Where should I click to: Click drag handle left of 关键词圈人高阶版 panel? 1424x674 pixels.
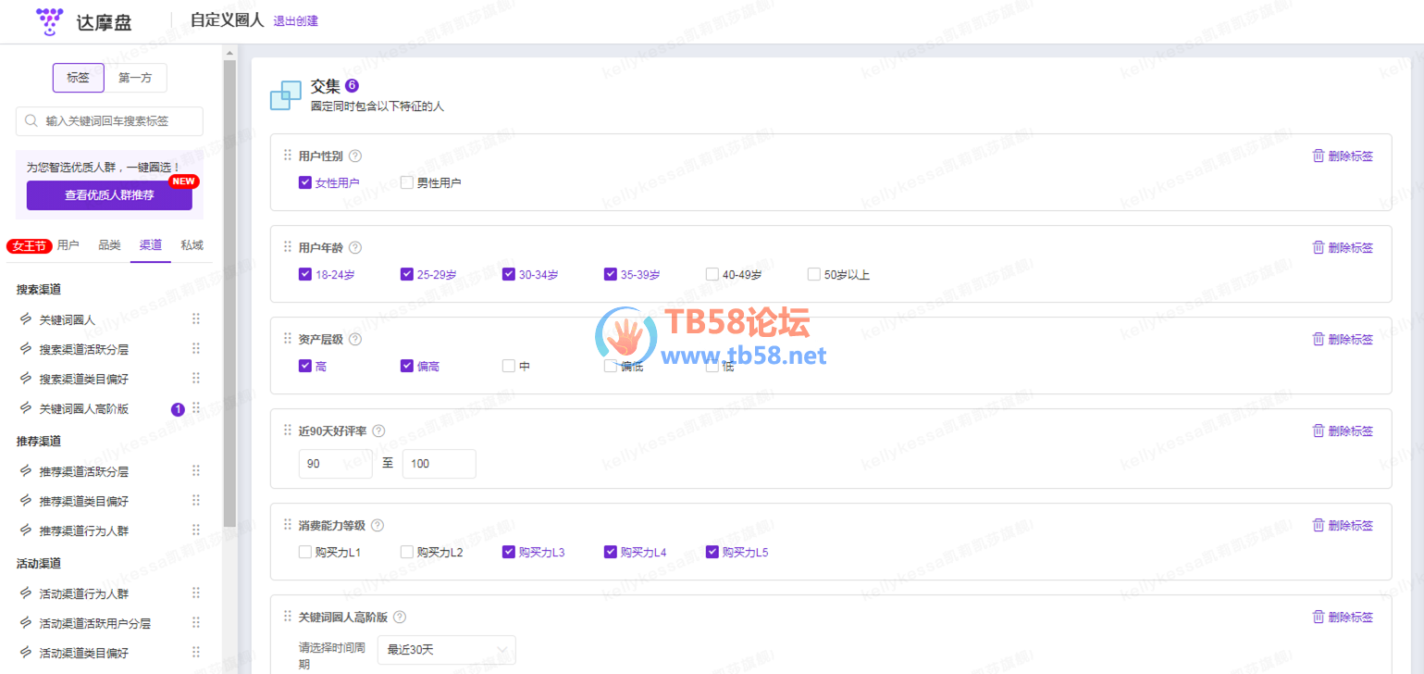288,617
